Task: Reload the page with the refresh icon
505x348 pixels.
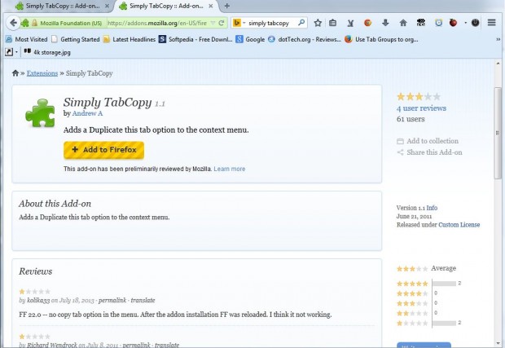Action: [222, 23]
